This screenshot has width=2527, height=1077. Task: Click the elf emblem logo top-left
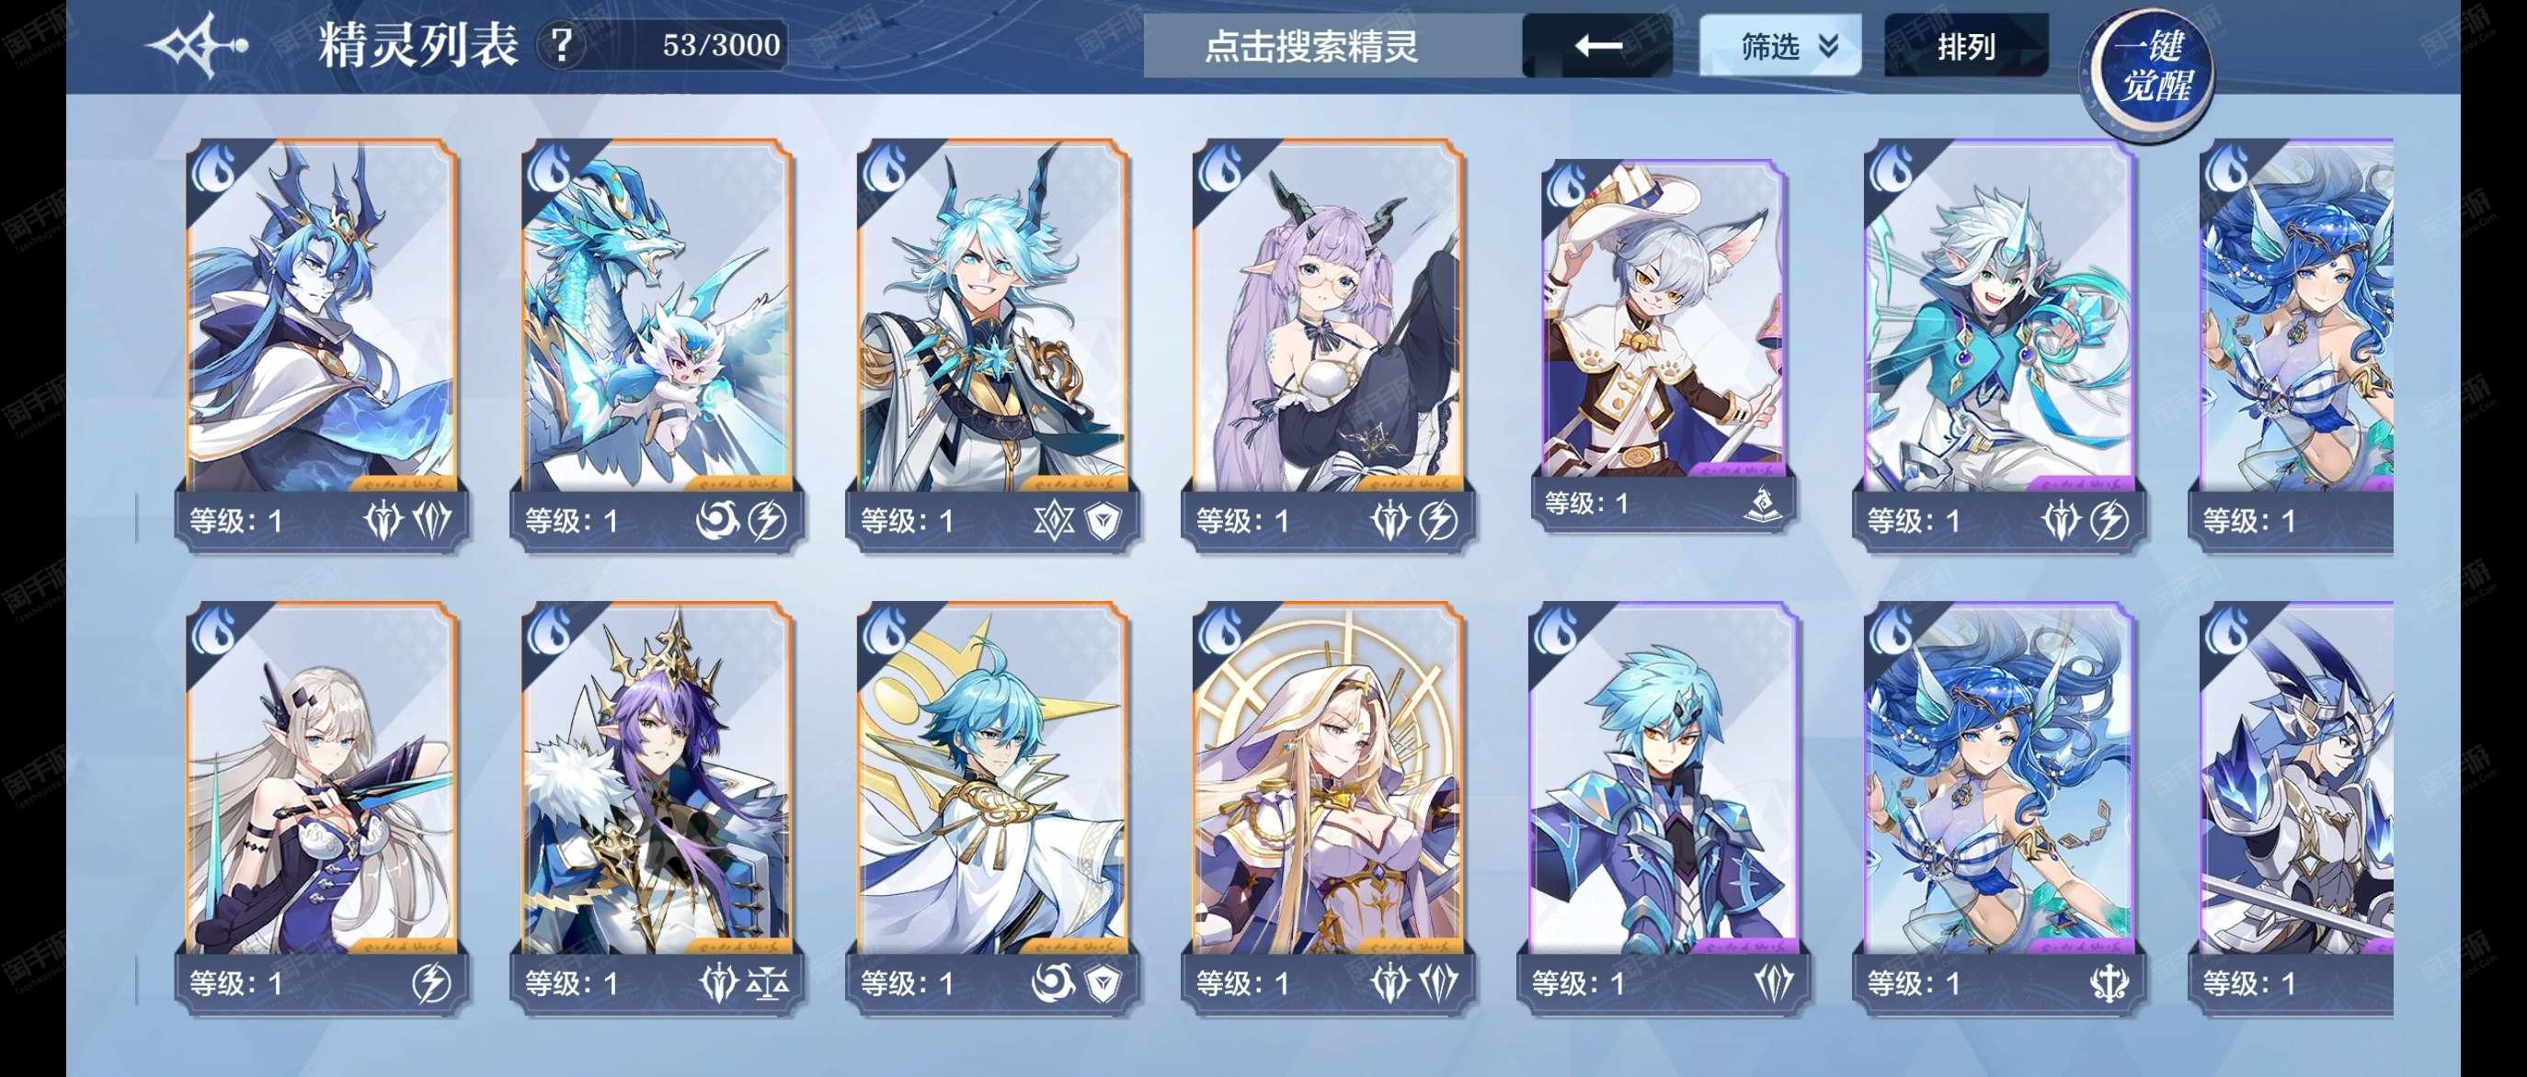click(x=198, y=45)
